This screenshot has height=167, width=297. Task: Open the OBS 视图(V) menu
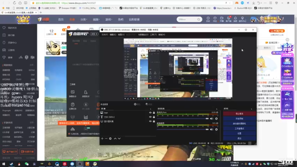pyautogui.click(x=121, y=35)
